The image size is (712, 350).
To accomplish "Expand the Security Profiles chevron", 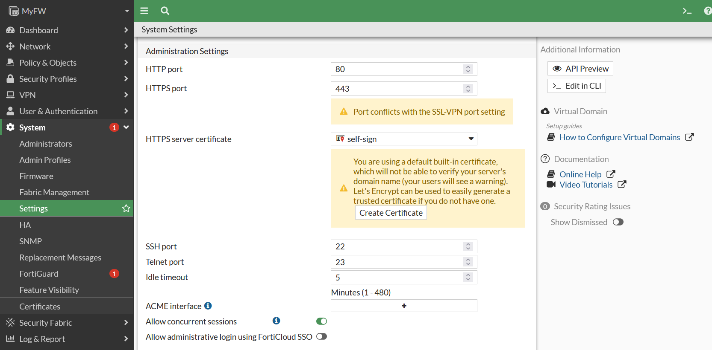I will tap(126, 79).
